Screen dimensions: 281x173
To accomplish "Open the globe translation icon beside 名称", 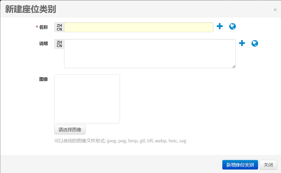I will click(232, 26).
